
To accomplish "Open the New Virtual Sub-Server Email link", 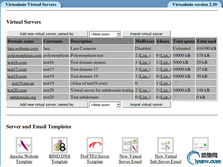I will [166, 159].
